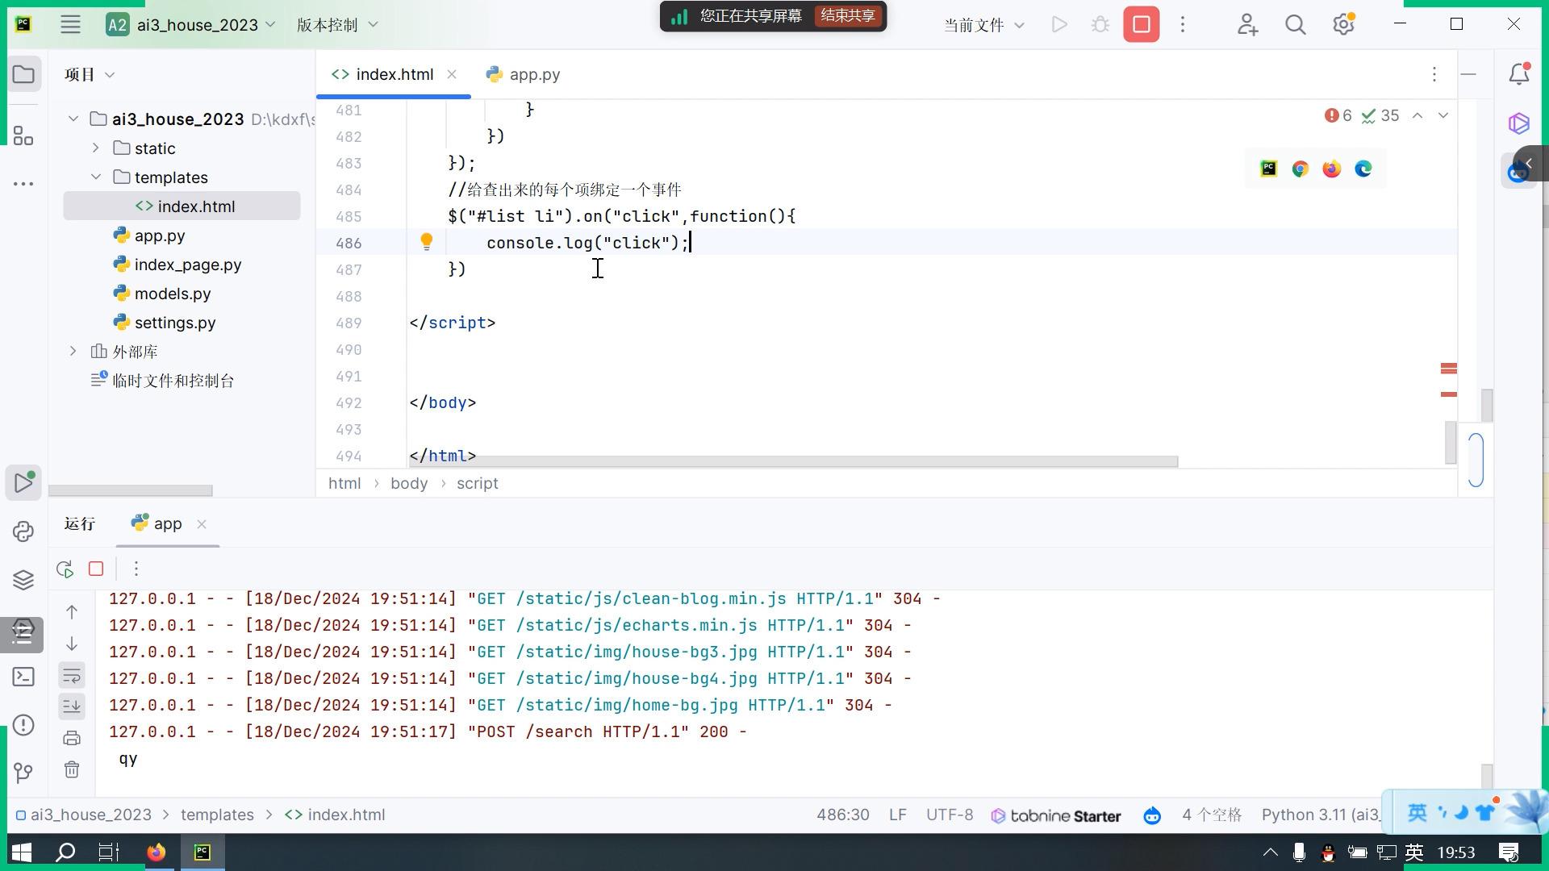Preview page in built-in PyCharm browser
This screenshot has width=1549, height=871.
click(x=1268, y=169)
